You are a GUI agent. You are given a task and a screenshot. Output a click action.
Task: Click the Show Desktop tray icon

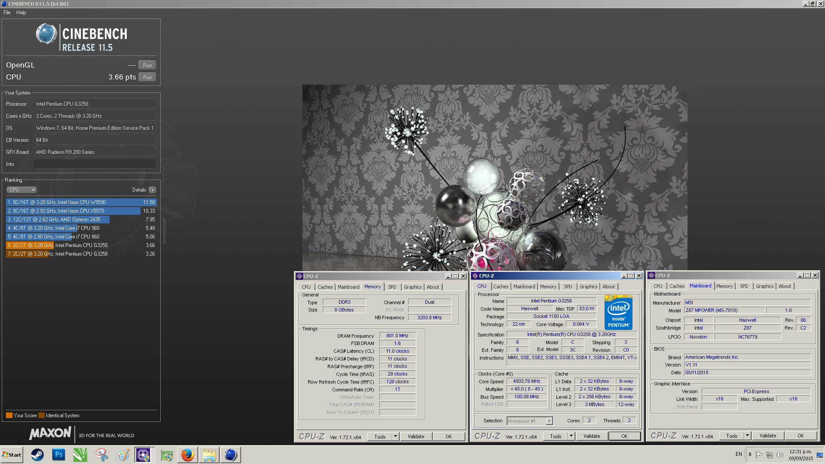820,455
